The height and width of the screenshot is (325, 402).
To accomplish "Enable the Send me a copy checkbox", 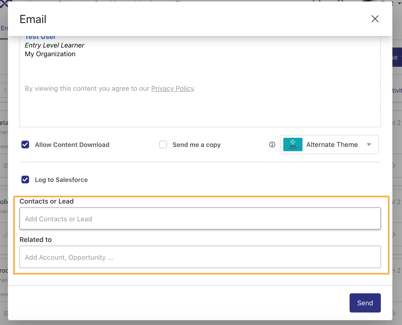I will pyautogui.click(x=163, y=145).
